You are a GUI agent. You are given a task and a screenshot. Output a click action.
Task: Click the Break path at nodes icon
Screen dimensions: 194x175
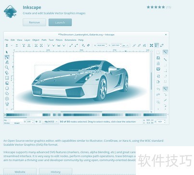click(x=29, y=46)
